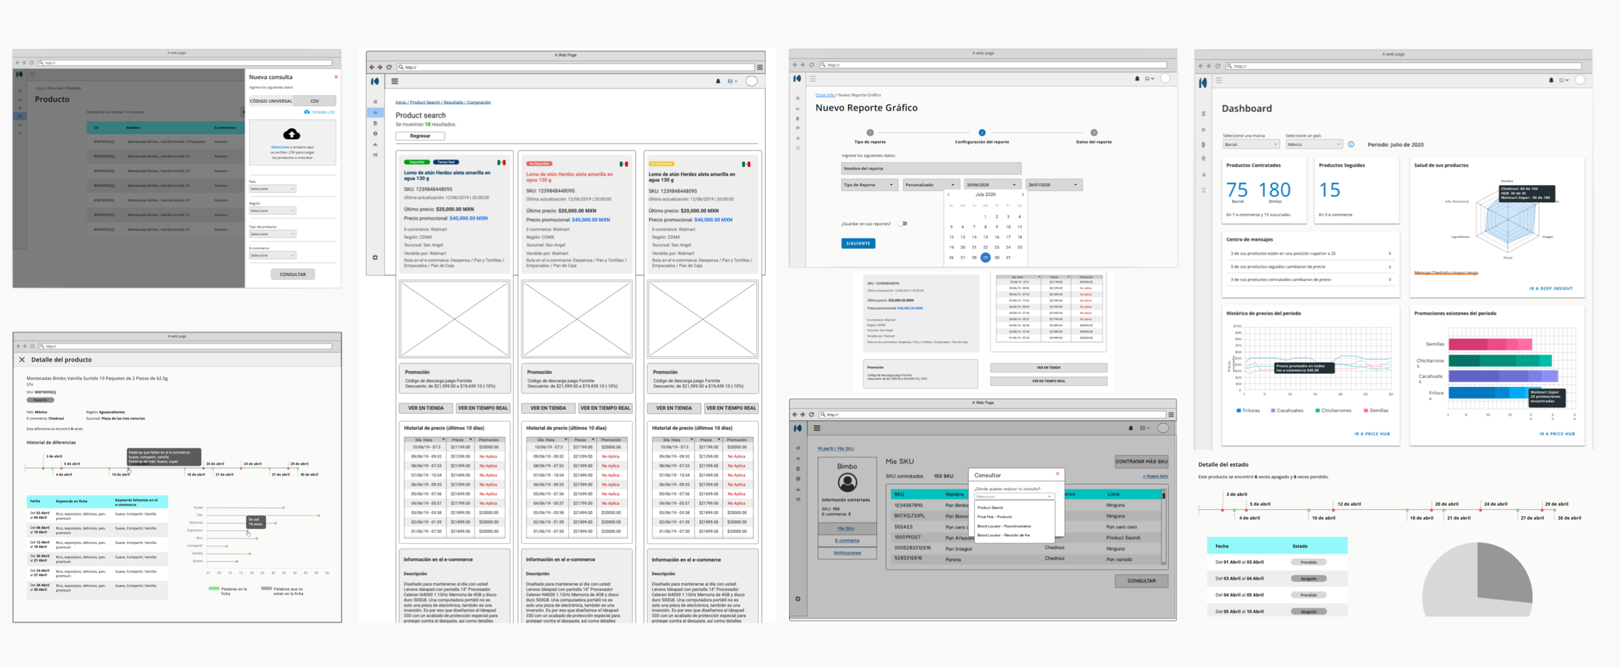Click the Regresar button on Product search
Screen dimensions: 1620x667
[420, 136]
